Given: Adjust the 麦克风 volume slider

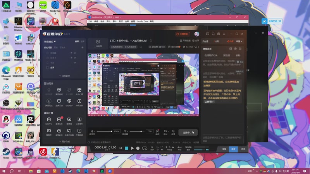Looking at the screenshot, I should tap(104, 131).
